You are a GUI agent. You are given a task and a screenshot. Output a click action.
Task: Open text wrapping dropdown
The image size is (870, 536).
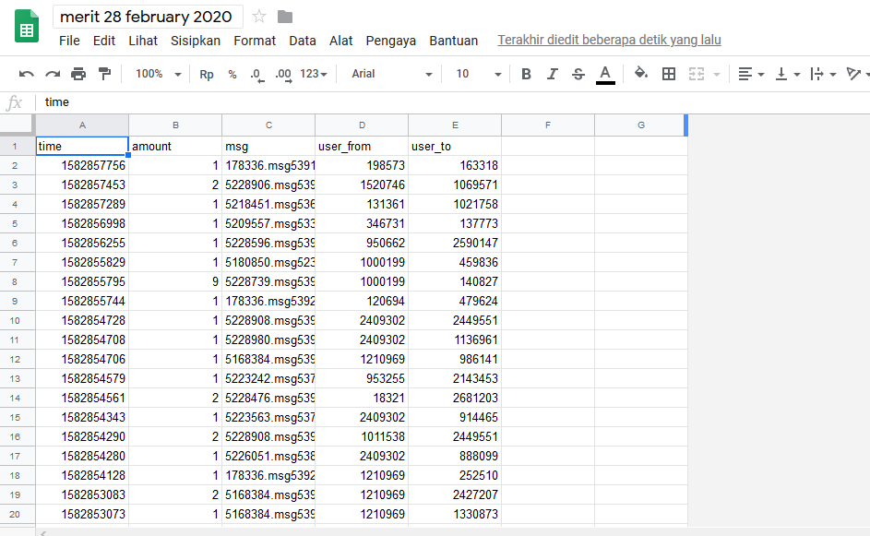(x=823, y=74)
